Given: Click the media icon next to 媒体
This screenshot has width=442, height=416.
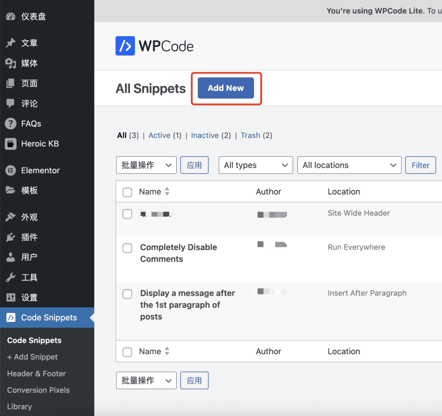Looking at the screenshot, I should (x=10, y=63).
